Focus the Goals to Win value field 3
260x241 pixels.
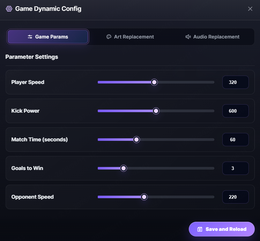coord(236,168)
